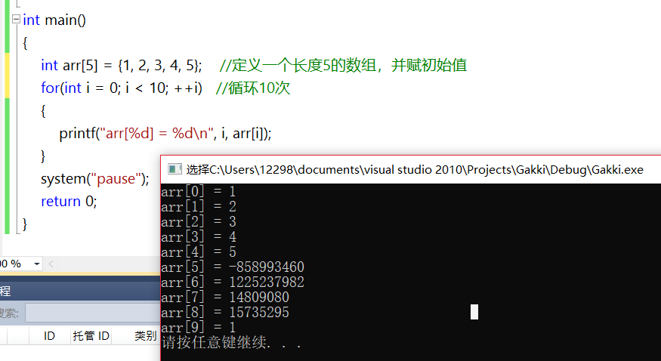Click console output 'arr[8] = 15735295'
Image resolution: width=661 pixels, height=361 pixels.
pyautogui.click(x=225, y=313)
